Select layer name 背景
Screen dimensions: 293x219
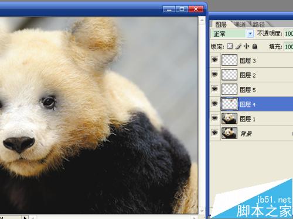[x=246, y=134]
